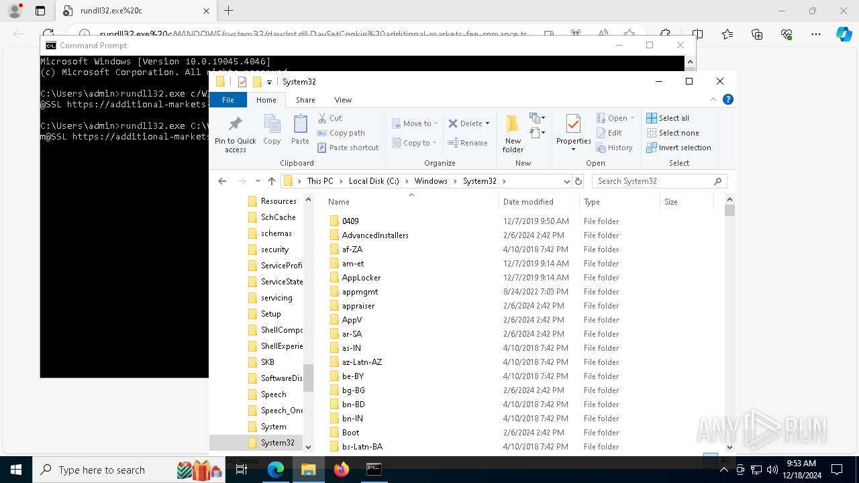Viewport: 859px width, 483px height.
Task: Select the Boot folder
Action: pos(350,433)
